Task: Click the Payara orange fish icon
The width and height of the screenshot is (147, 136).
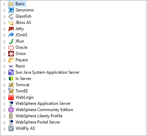Action: [x=11, y=60]
